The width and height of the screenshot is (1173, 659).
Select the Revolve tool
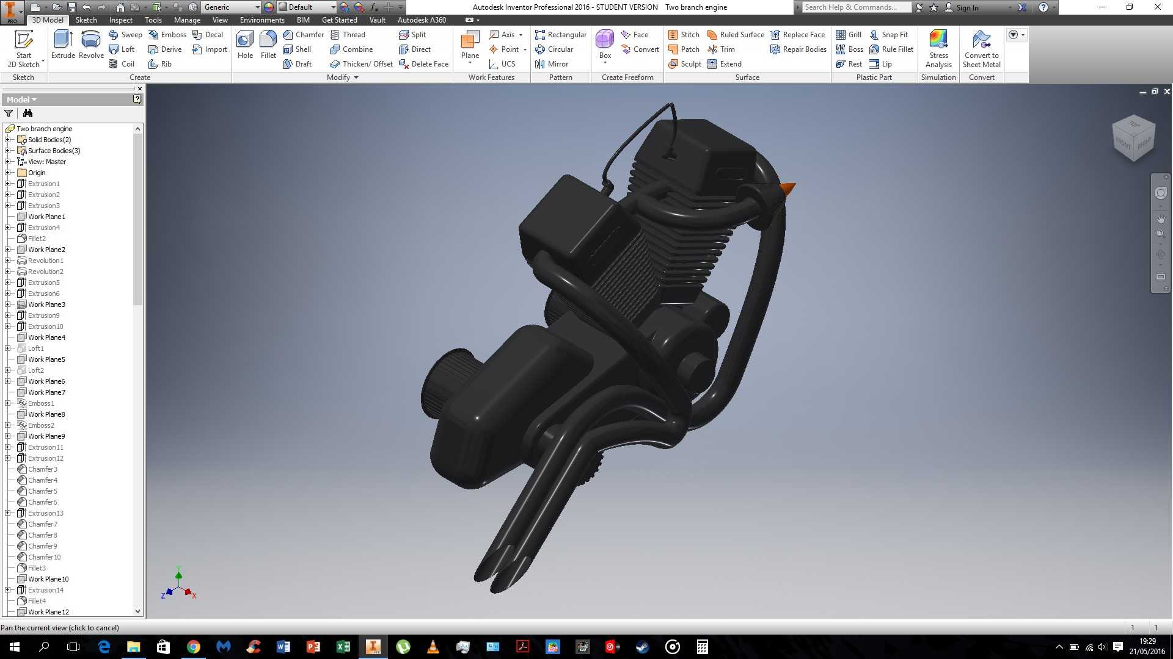(x=91, y=45)
